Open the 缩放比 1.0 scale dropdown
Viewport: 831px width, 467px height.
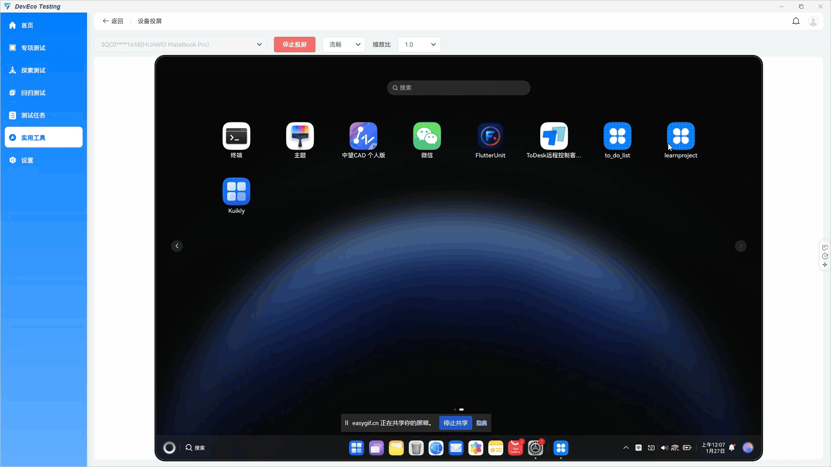click(x=419, y=45)
